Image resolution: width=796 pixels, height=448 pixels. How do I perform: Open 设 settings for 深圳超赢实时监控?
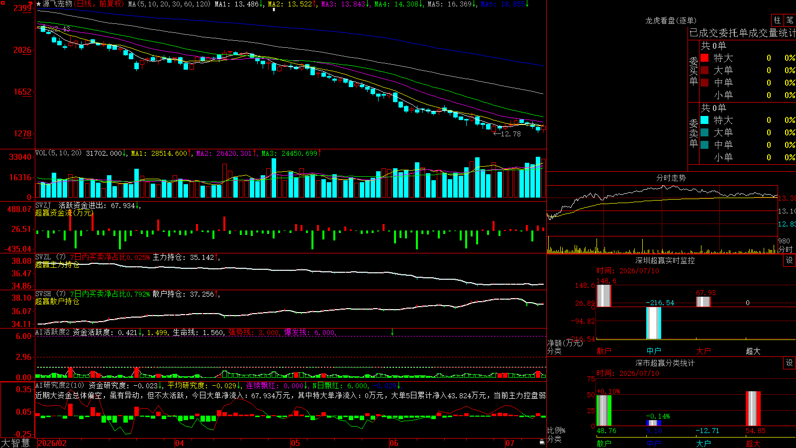point(790,260)
